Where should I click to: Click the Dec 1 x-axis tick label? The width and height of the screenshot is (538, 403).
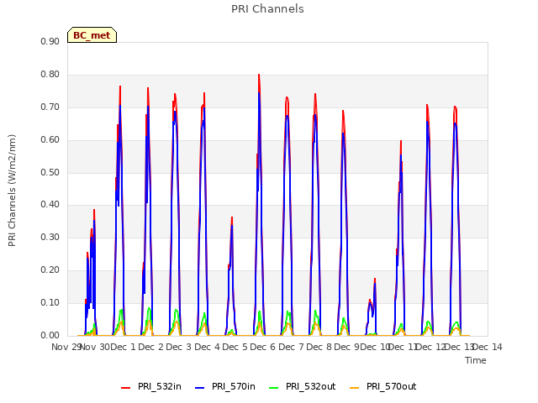tap(123, 347)
